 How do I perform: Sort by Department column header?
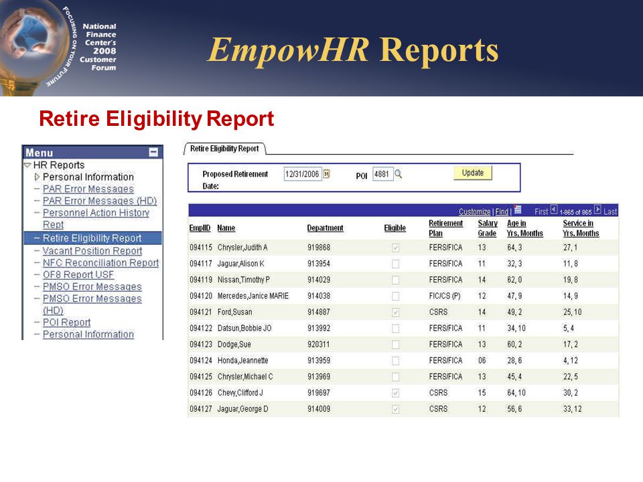[326, 228]
